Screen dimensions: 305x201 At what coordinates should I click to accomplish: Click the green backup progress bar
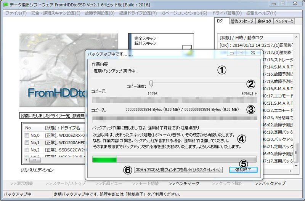click(x=174, y=159)
